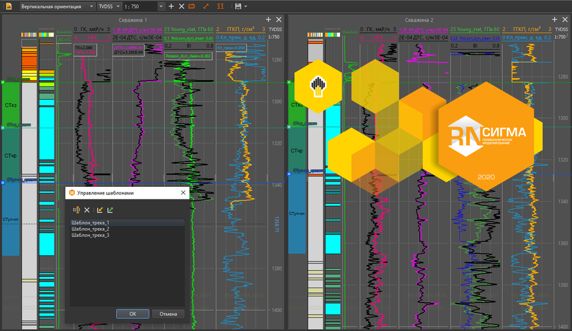Screen dimensions: 572x331
Task: Click the X delete icon in the top toolbar
Action: 181,6
